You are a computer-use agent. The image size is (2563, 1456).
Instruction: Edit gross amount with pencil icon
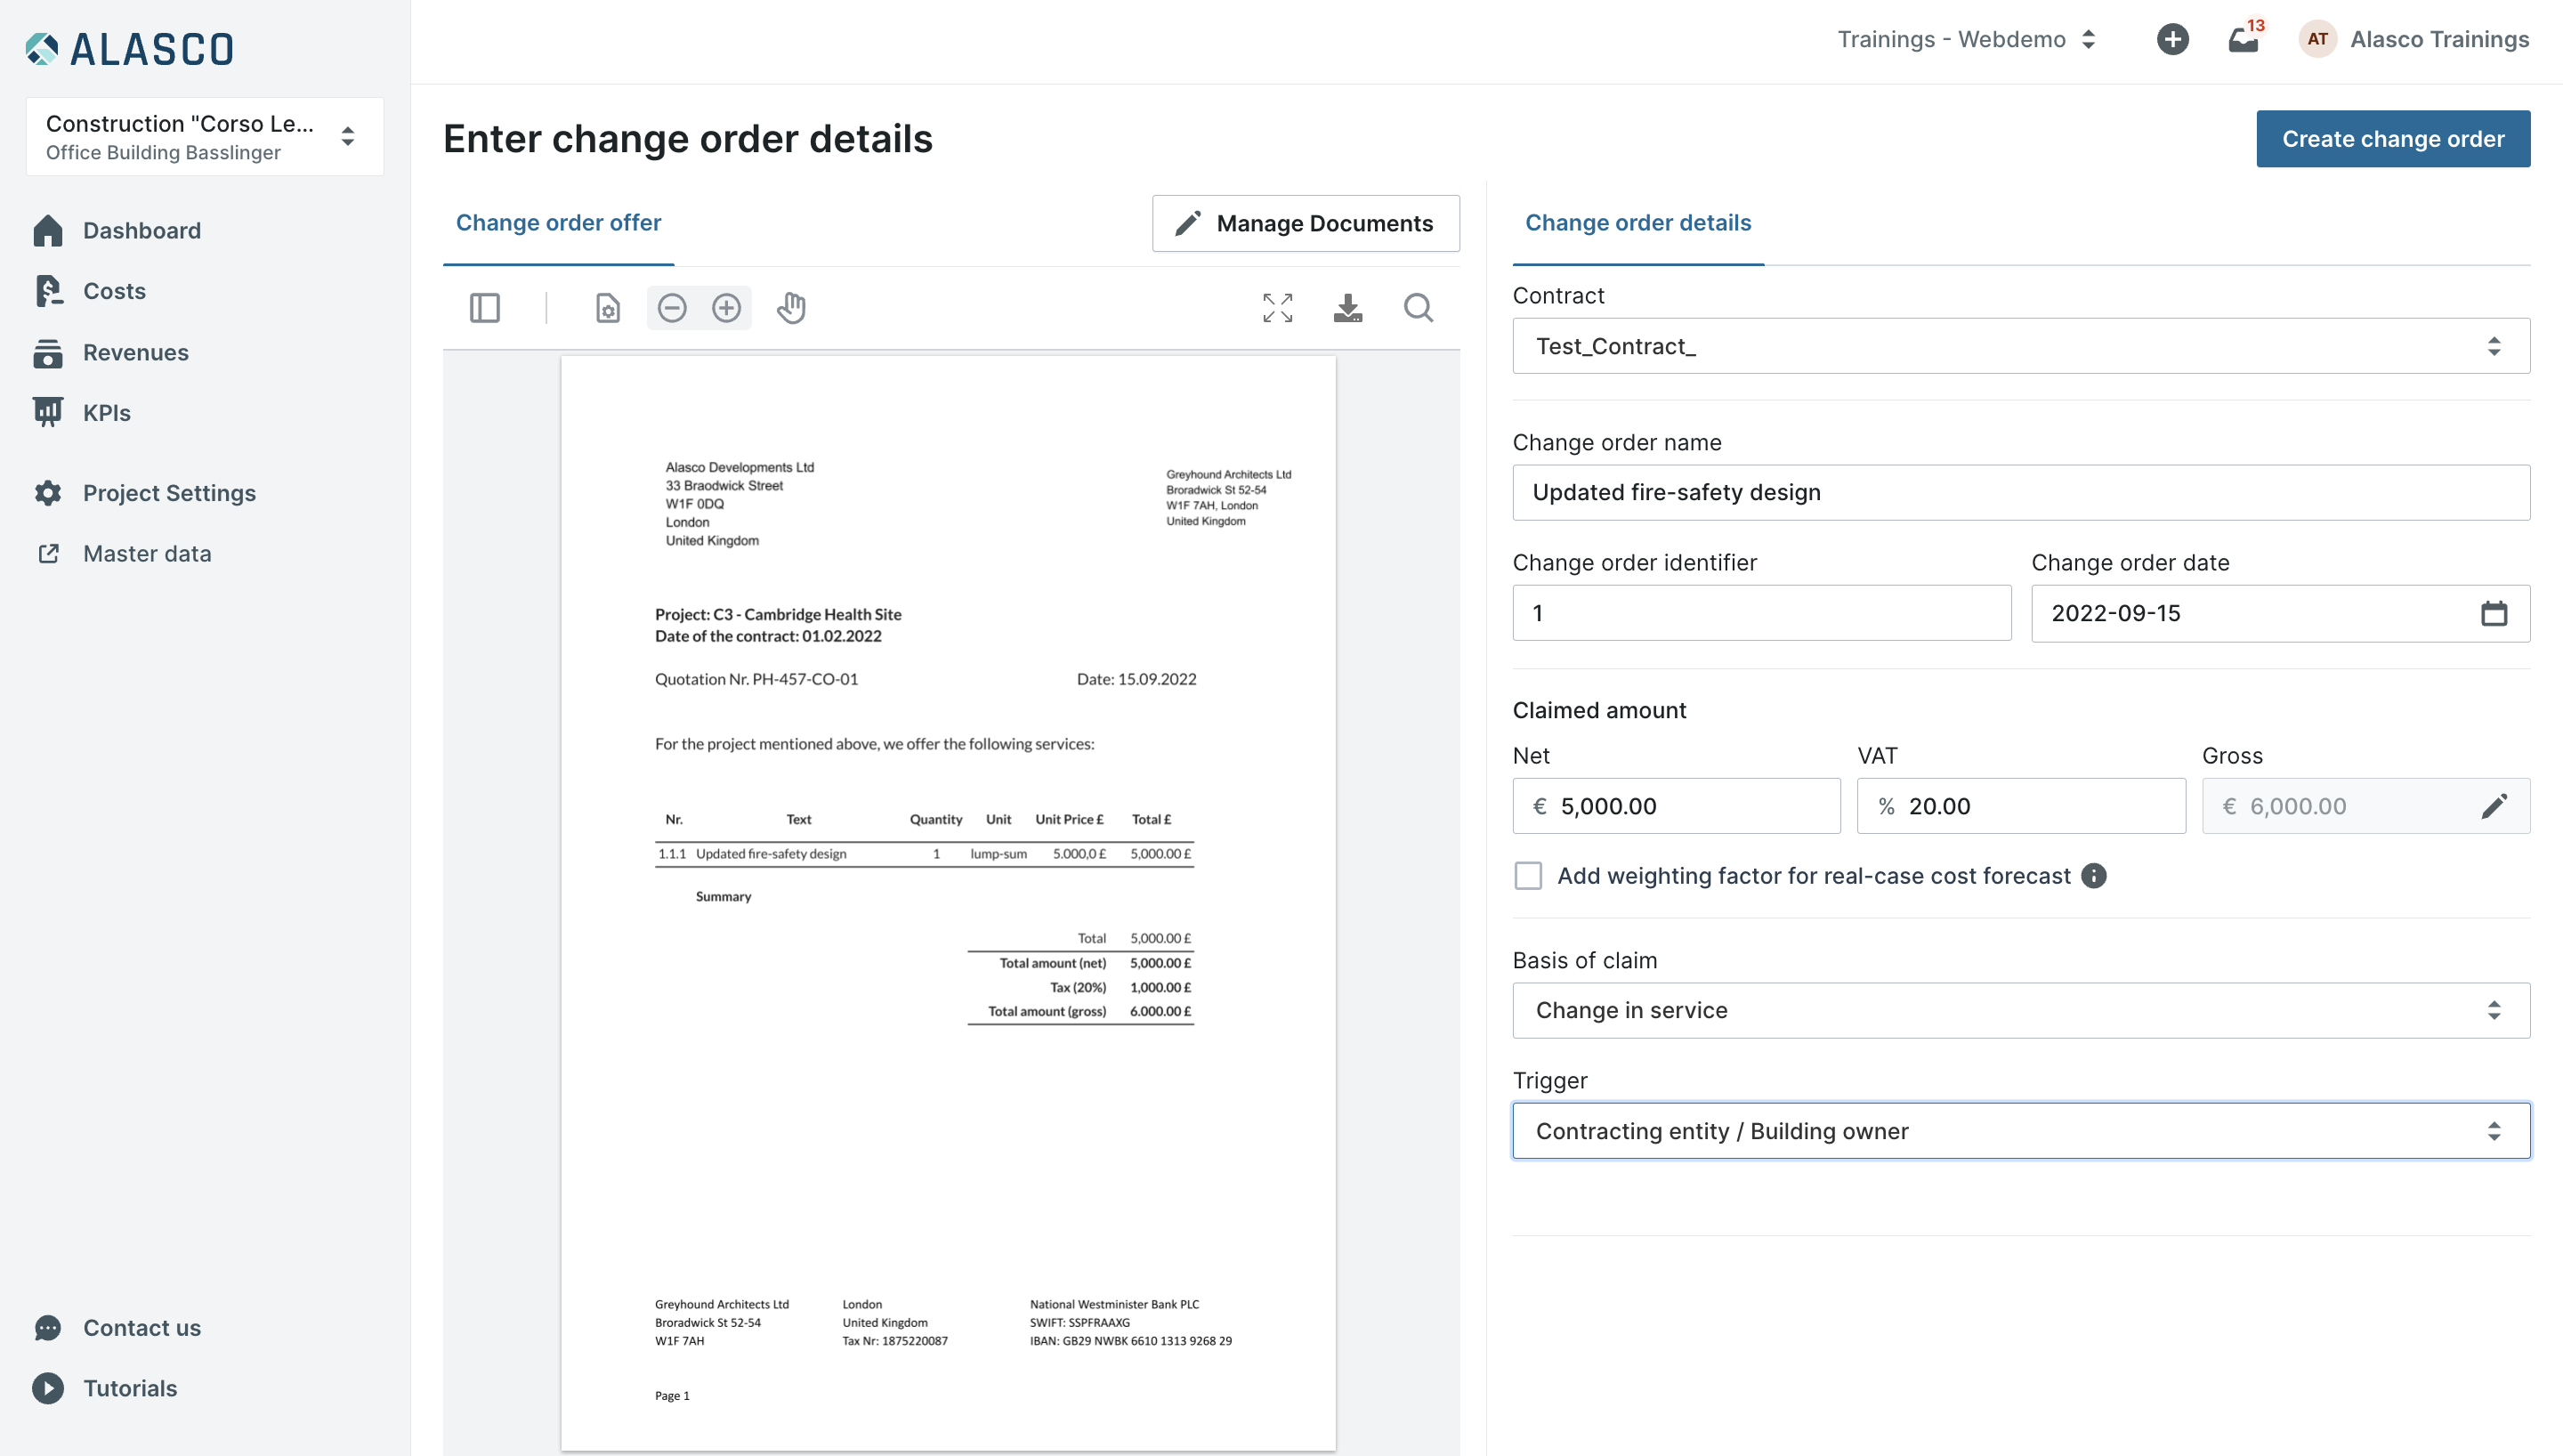coord(2494,806)
